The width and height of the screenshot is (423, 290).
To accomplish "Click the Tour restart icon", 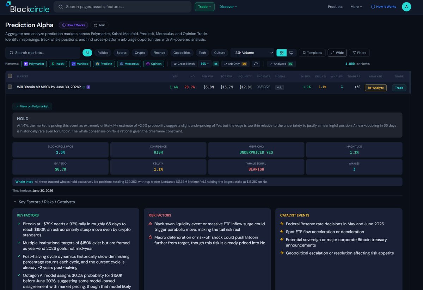I will click(96, 25).
